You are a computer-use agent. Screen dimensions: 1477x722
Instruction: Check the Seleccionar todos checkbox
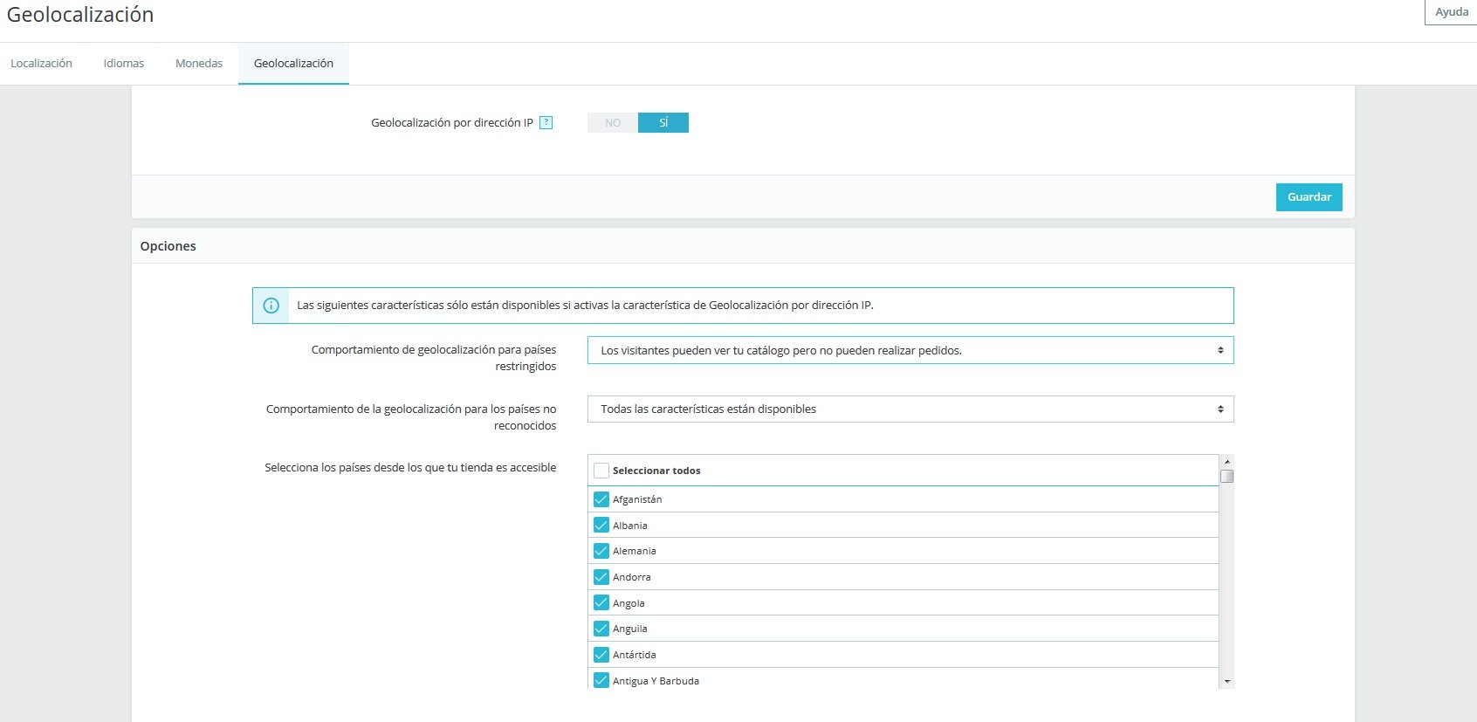(x=601, y=471)
